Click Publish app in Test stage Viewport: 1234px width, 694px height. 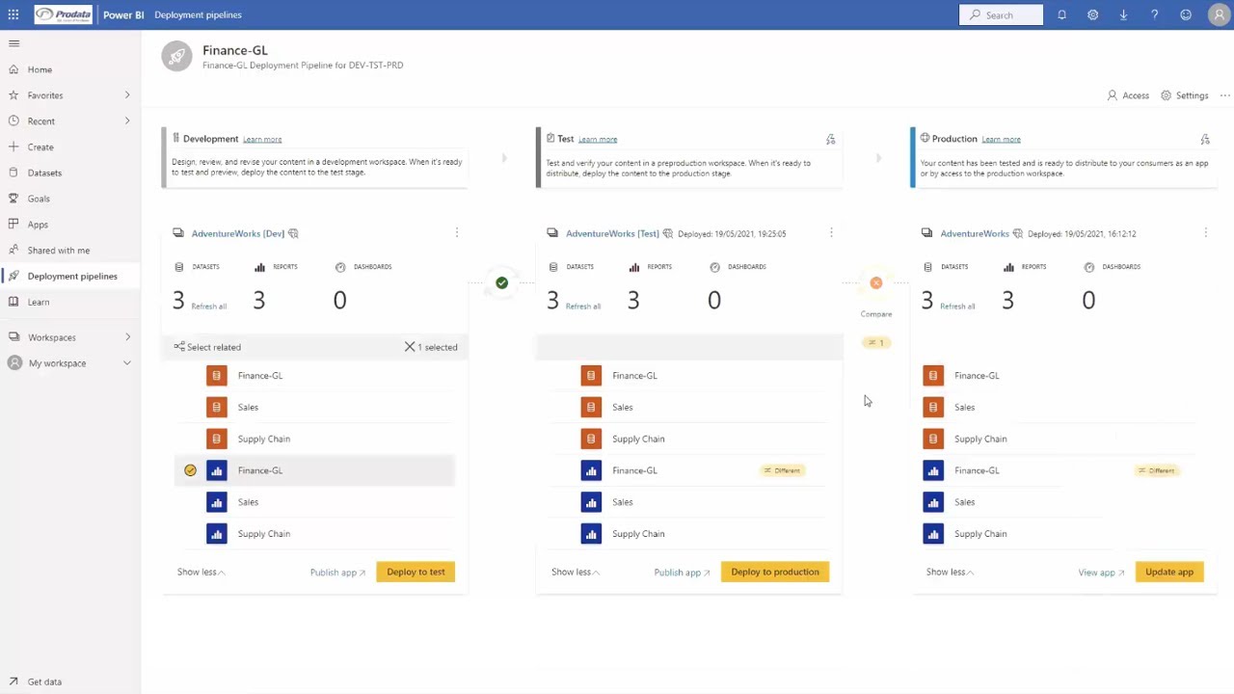click(x=682, y=573)
